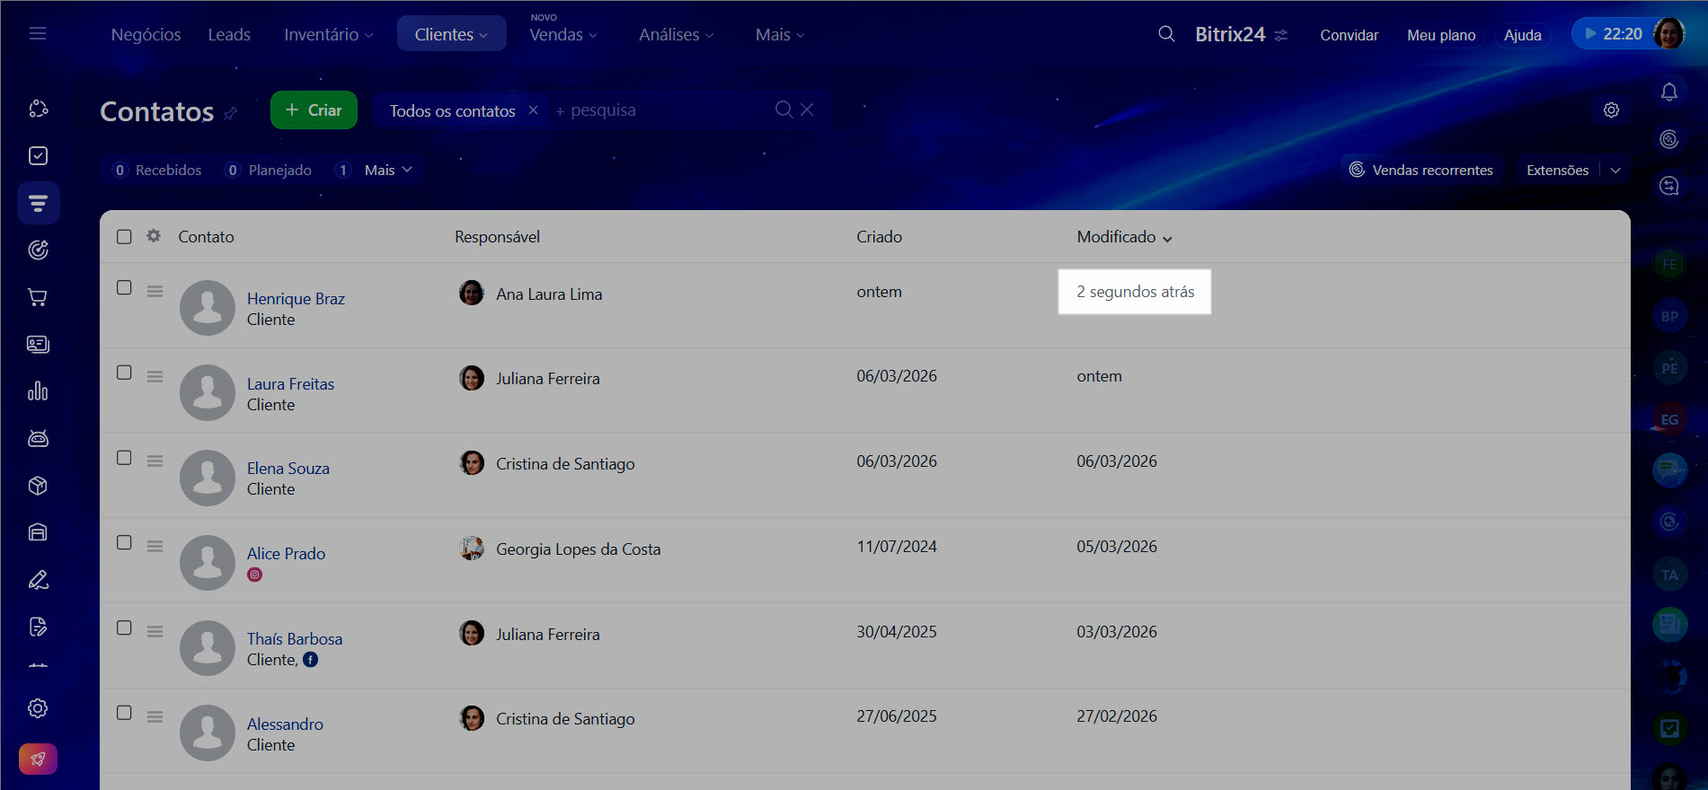Click the search magnifier in top bar

1166,34
